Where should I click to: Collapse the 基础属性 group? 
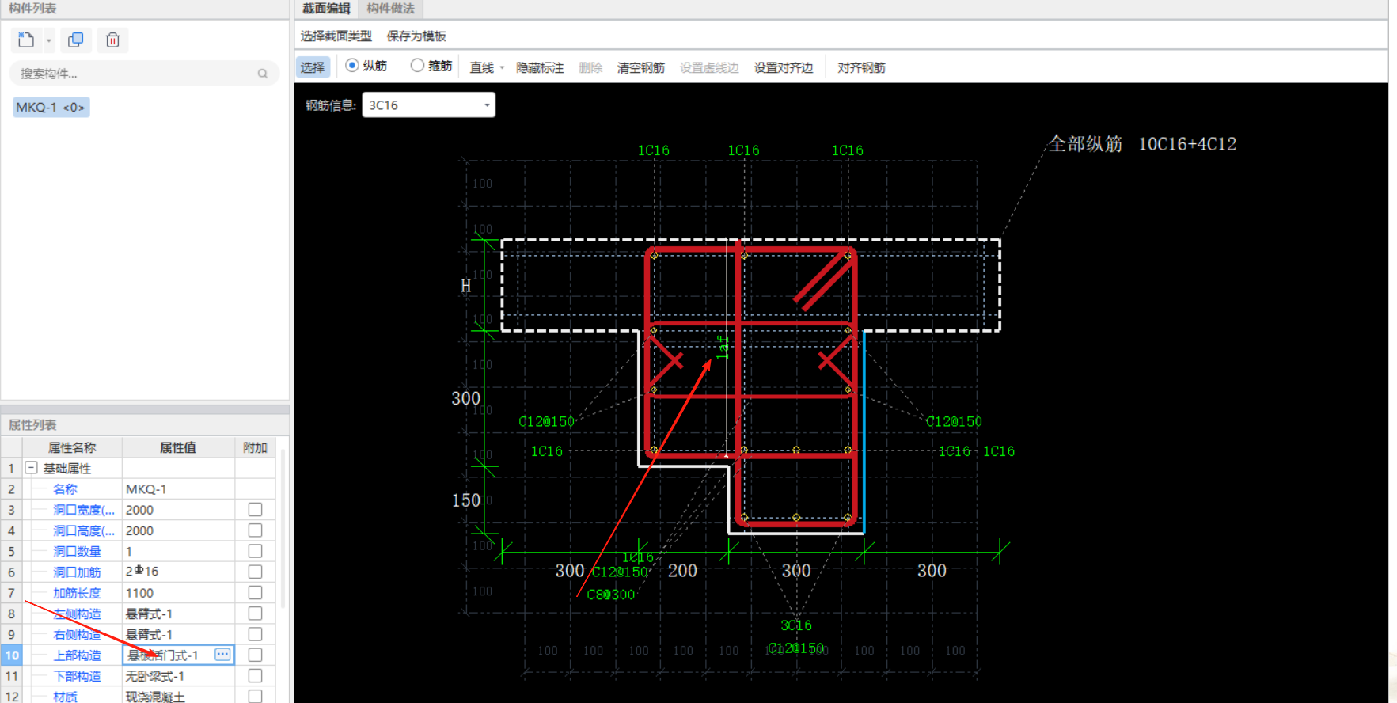pos(32,468)
